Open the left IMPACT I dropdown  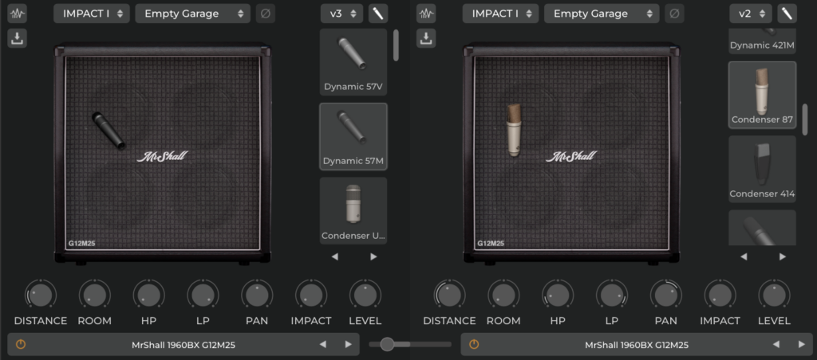(92, 14)
